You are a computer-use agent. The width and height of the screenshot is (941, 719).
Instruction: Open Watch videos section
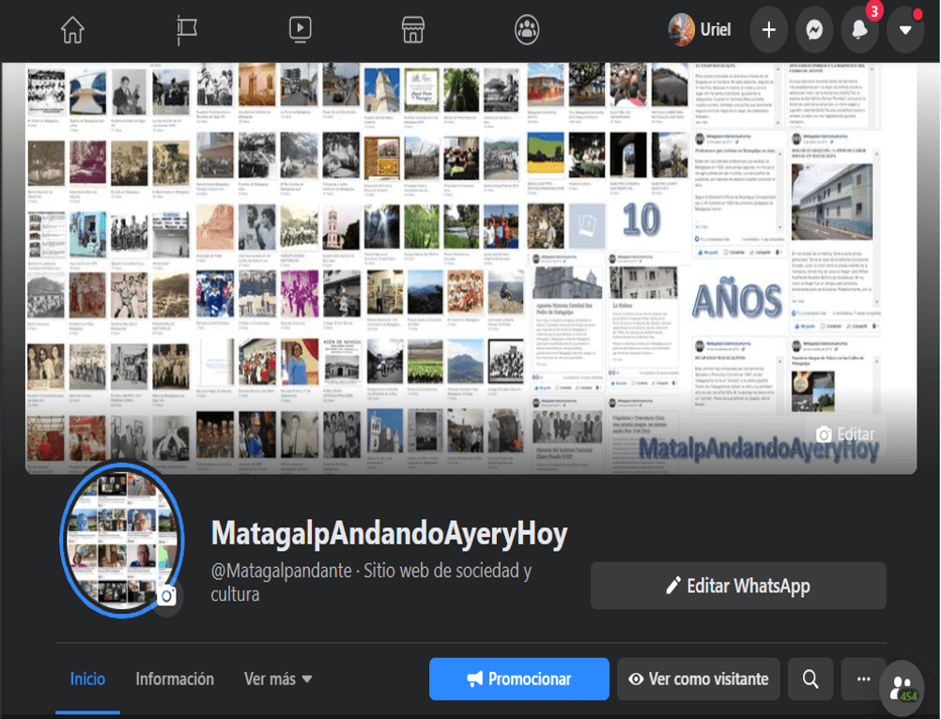coord(300,29)
